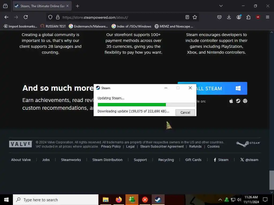This screenshot has height=205, width=274.
Task: Open the volume control in tray
Action: click(239, 200)
